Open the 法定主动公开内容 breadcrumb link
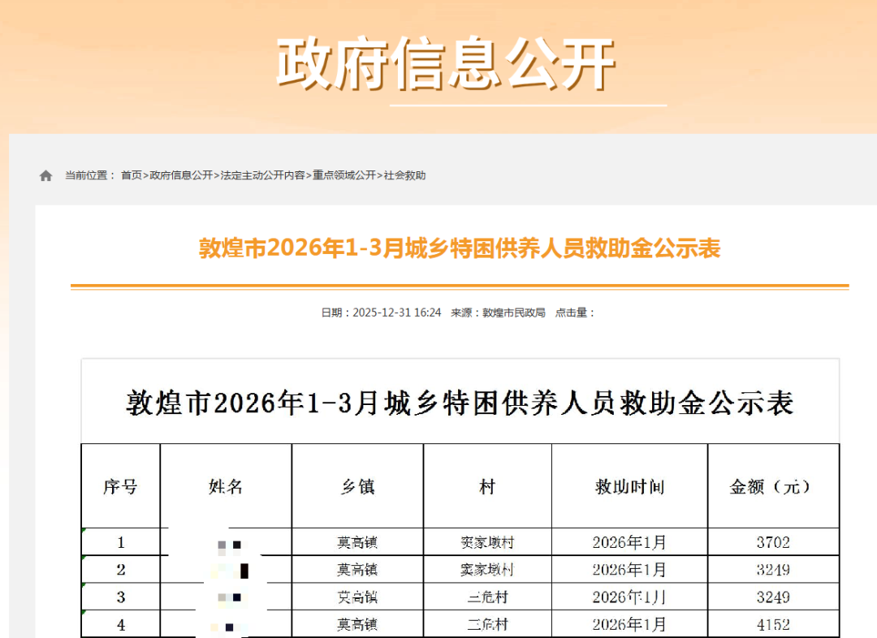The width and height of the screenshot is (877, 638). click(x=262, y=175)
